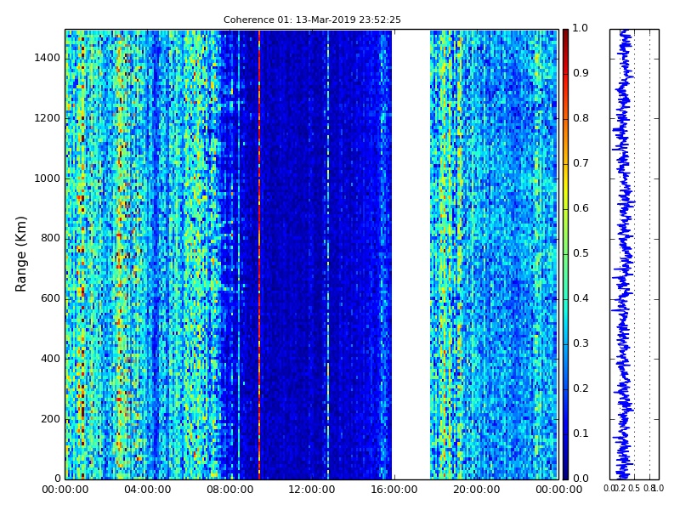The width and height of the screenshot is (680, 510).
Task: Click the 20:00:00 time axis label
Action: (476, 490)
